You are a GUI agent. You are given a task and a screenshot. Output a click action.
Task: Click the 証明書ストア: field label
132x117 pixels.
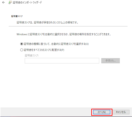coord(32,55)
